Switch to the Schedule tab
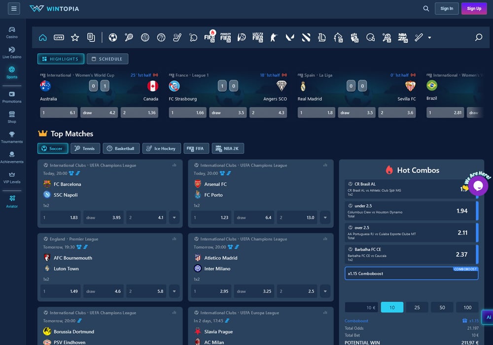Image resolution: width=493 pixels, height=345 pixels. tap(107, 59)
